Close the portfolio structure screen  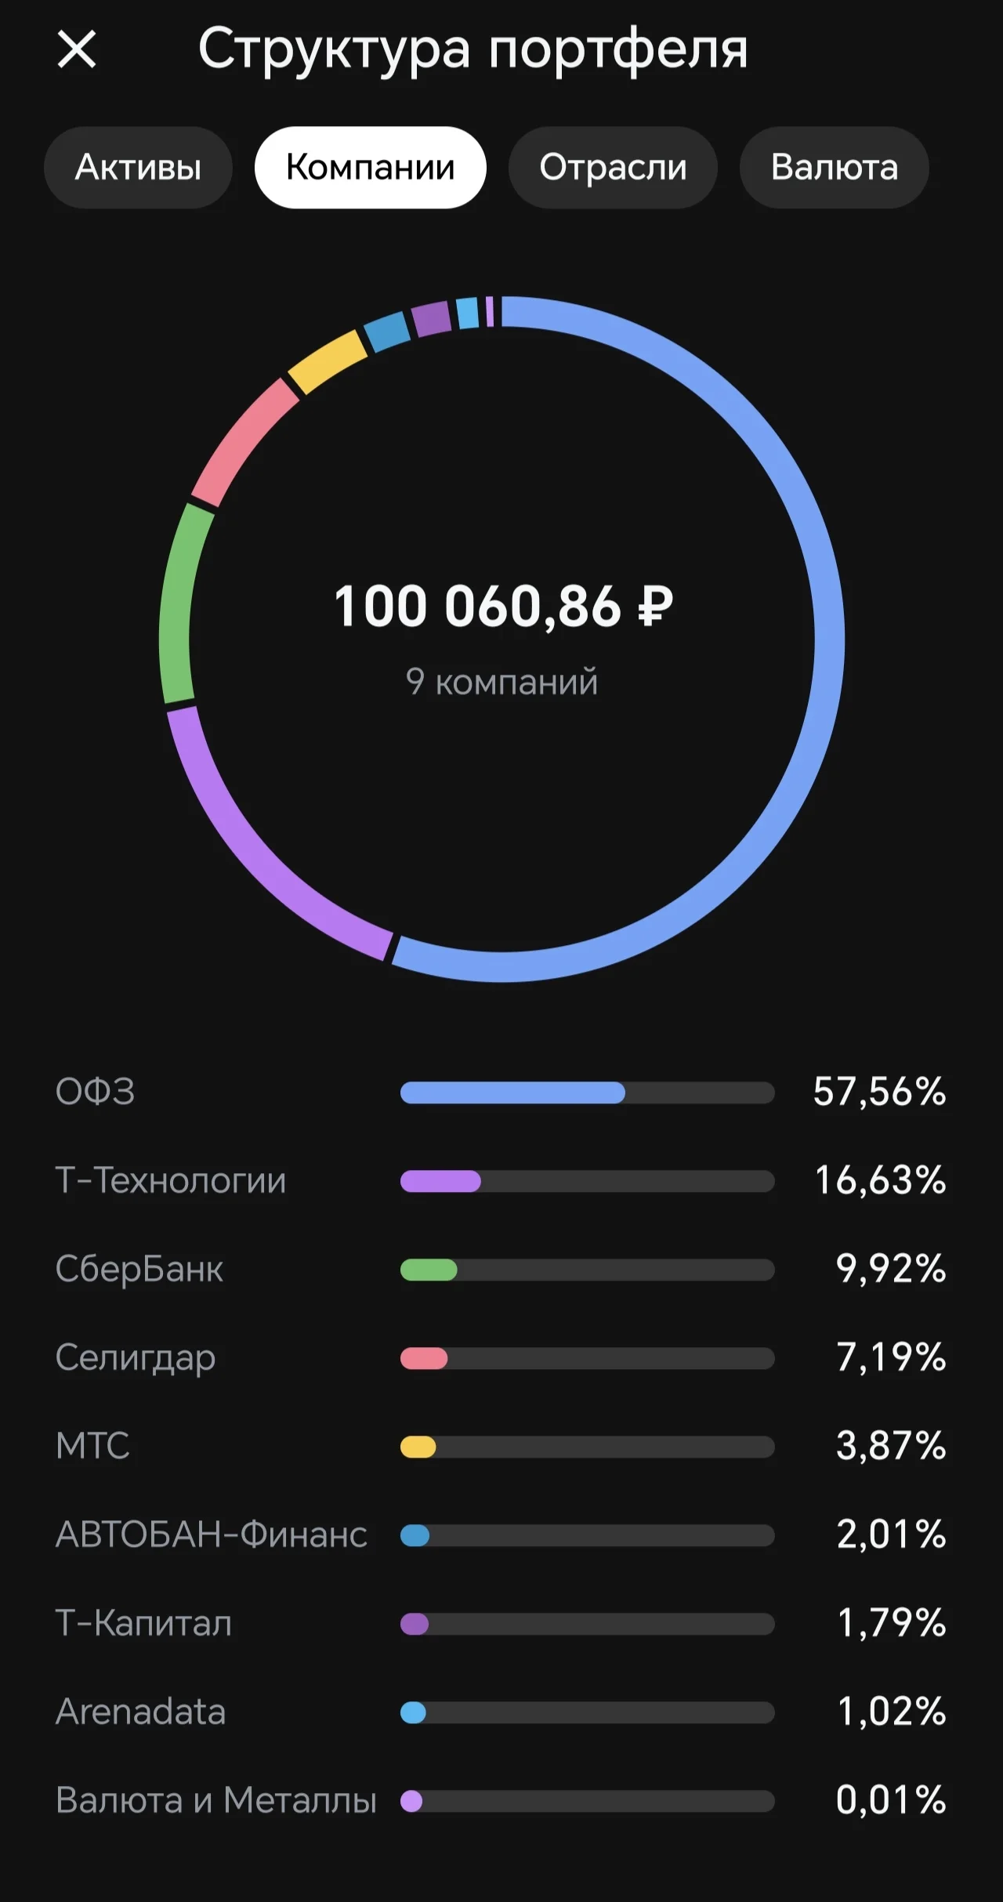(x=77, y=49)
